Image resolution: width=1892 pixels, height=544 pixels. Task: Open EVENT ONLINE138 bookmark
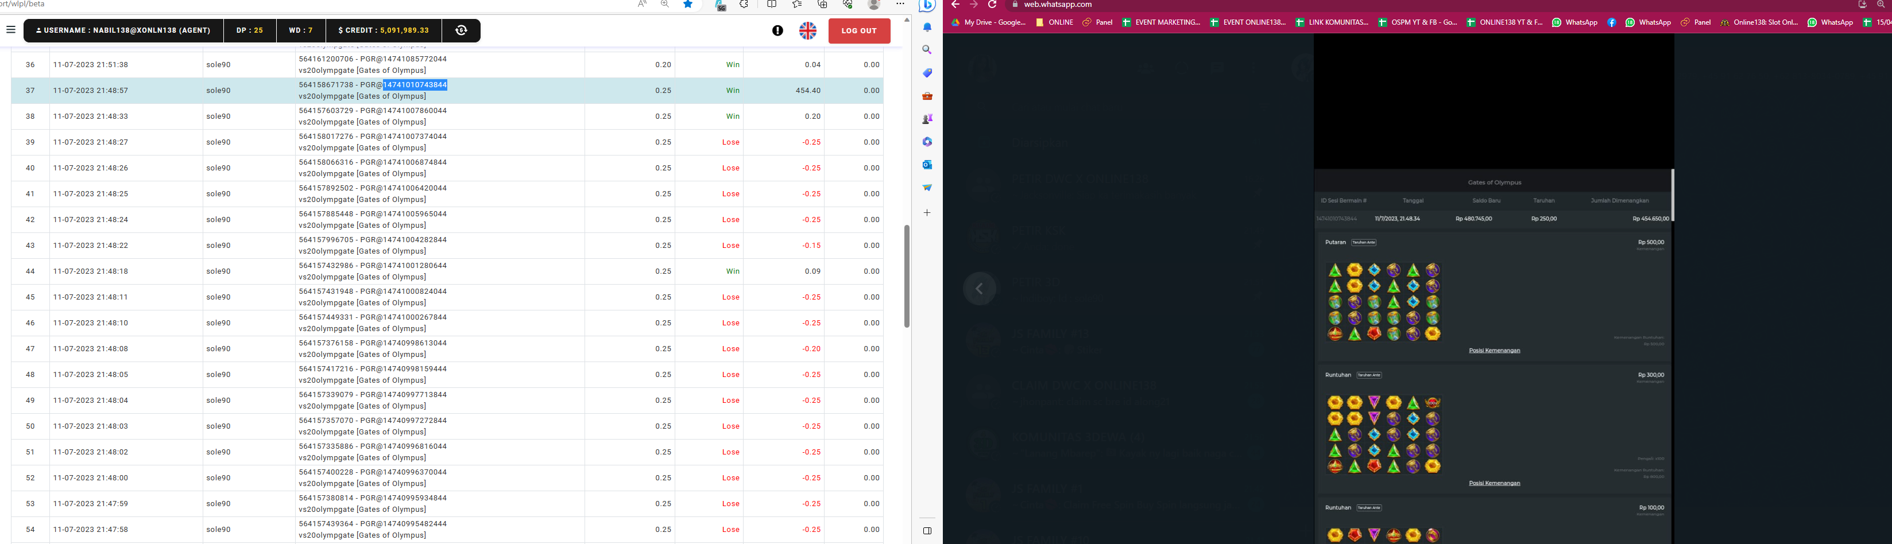pyautogui.click(x=1248, y=23)
